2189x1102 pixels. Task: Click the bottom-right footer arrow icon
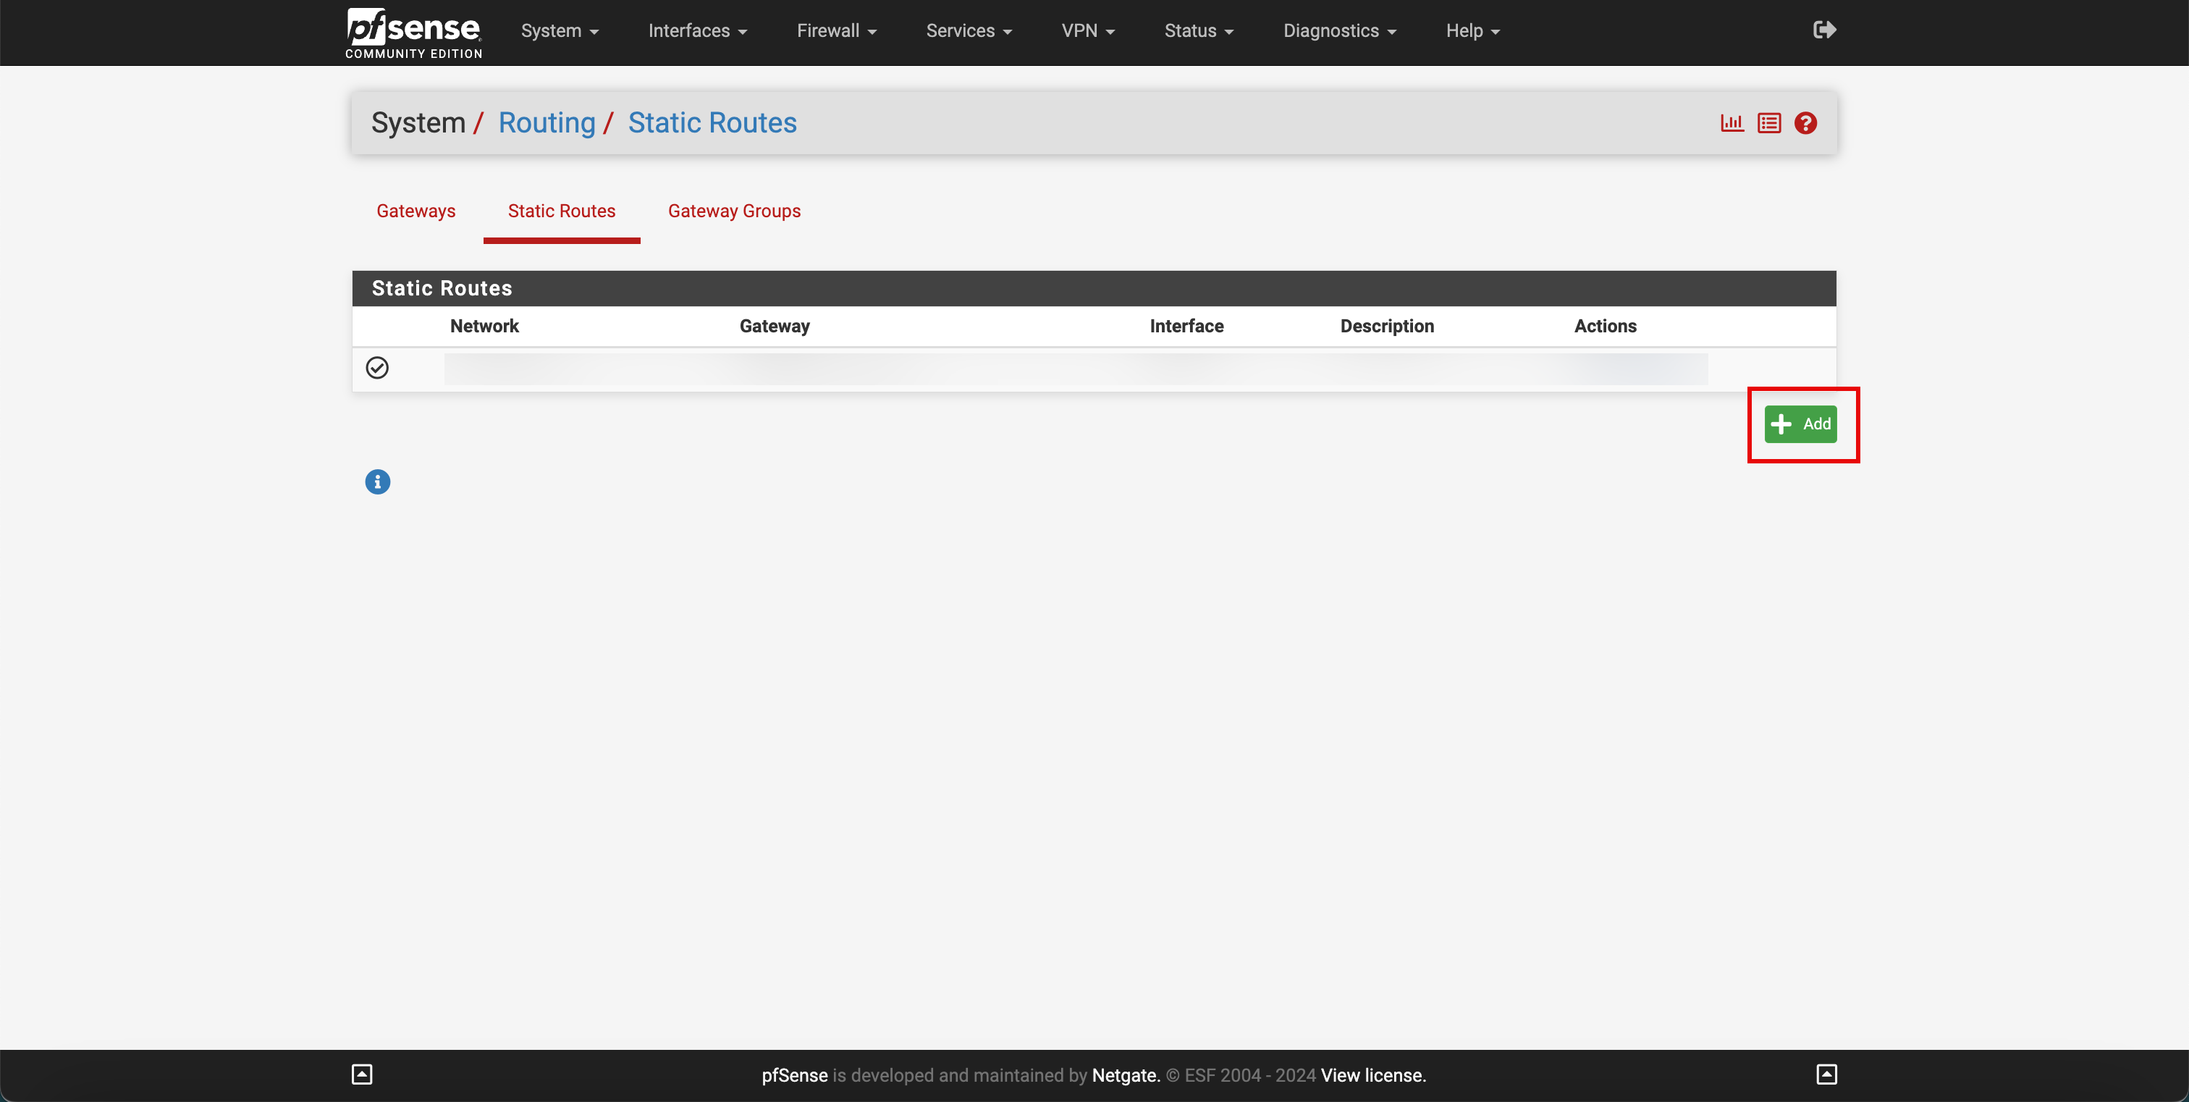1826,1074
